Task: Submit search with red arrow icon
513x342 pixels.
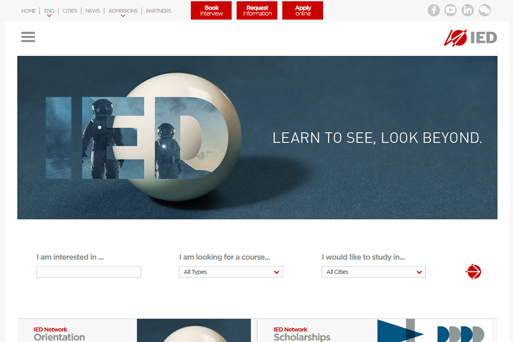Action: [473, 271]
